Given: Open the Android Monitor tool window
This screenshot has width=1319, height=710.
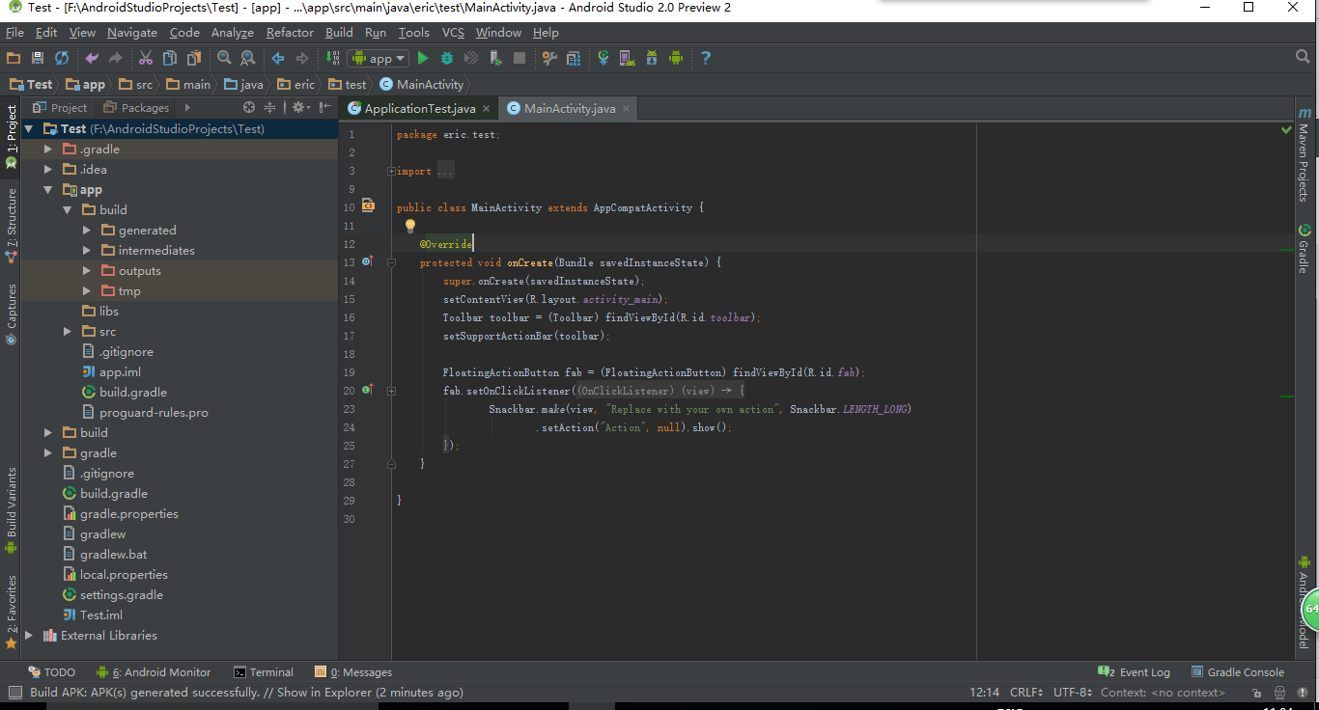Looking at the screenshot, I should 154,672.
